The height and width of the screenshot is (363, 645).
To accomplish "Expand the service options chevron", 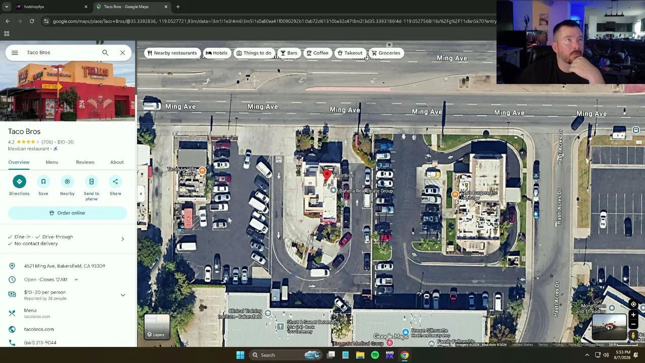I will pyautogui.click(x=122, y=239).
